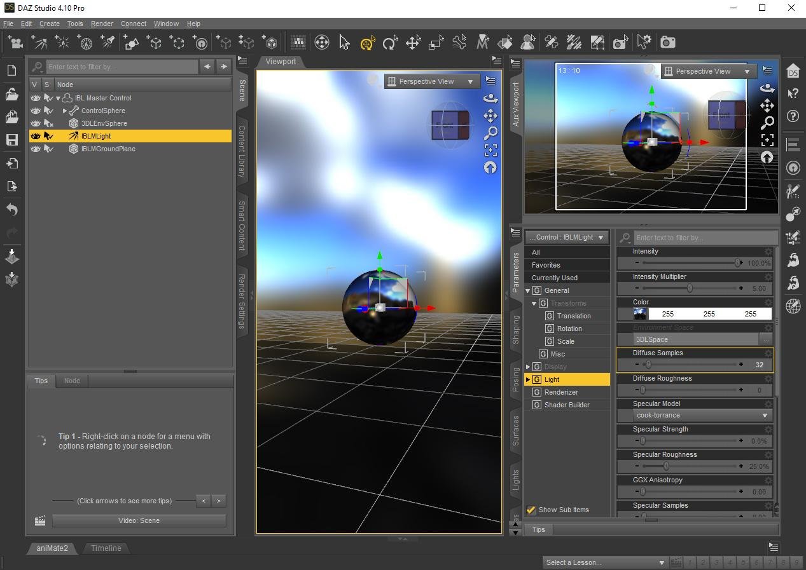Viewport: 806px width, 570px height.
Task: Open the main viewport Perspective View dropdown
Action: coord(432,81)
